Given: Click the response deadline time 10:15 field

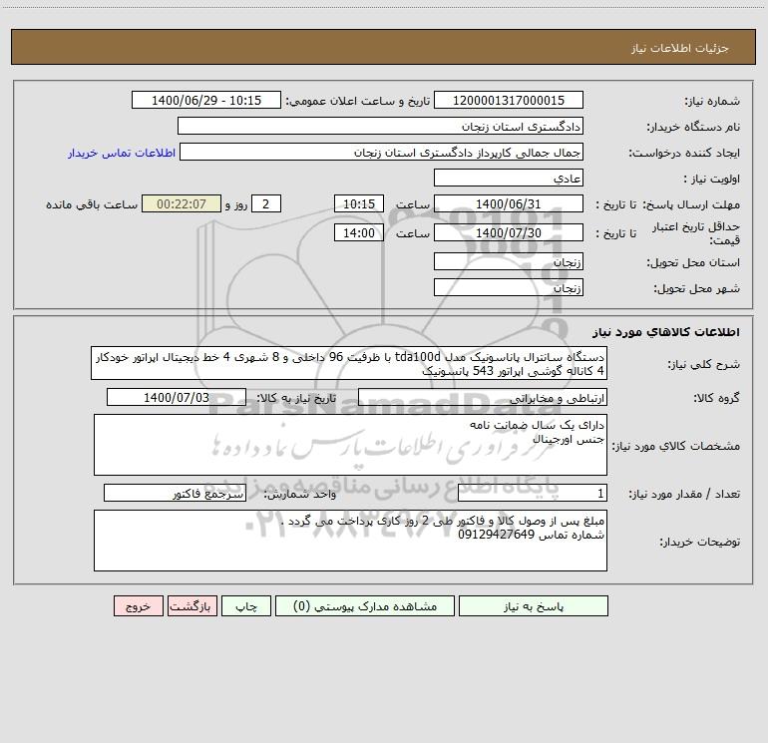Looking at the screenshot, I should (x=358, y=204).
